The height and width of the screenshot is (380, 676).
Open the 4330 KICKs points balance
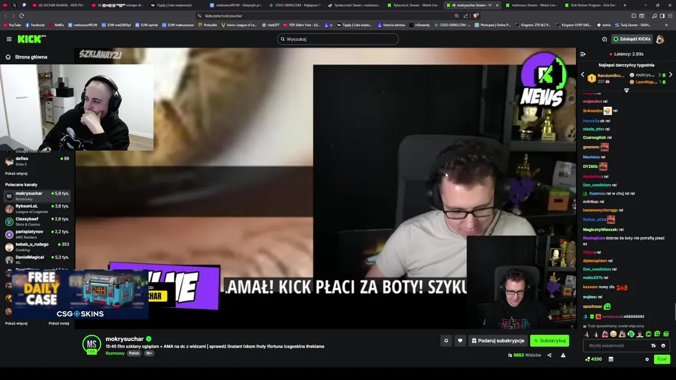[594, 359]
